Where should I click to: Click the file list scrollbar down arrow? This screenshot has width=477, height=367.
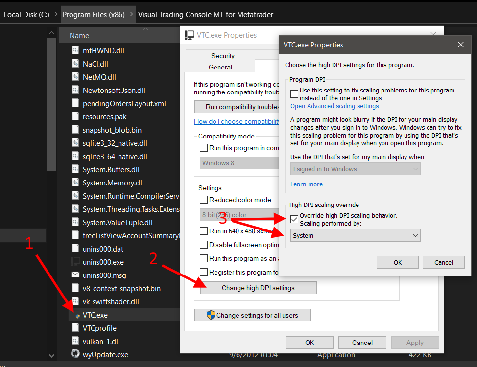coord(52,355)
